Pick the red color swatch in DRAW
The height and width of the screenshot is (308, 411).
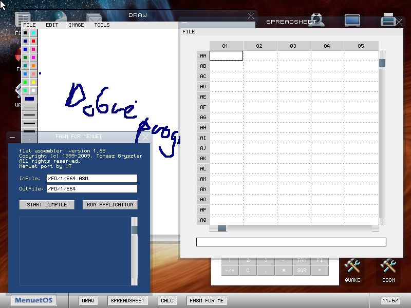coord(32,41)
